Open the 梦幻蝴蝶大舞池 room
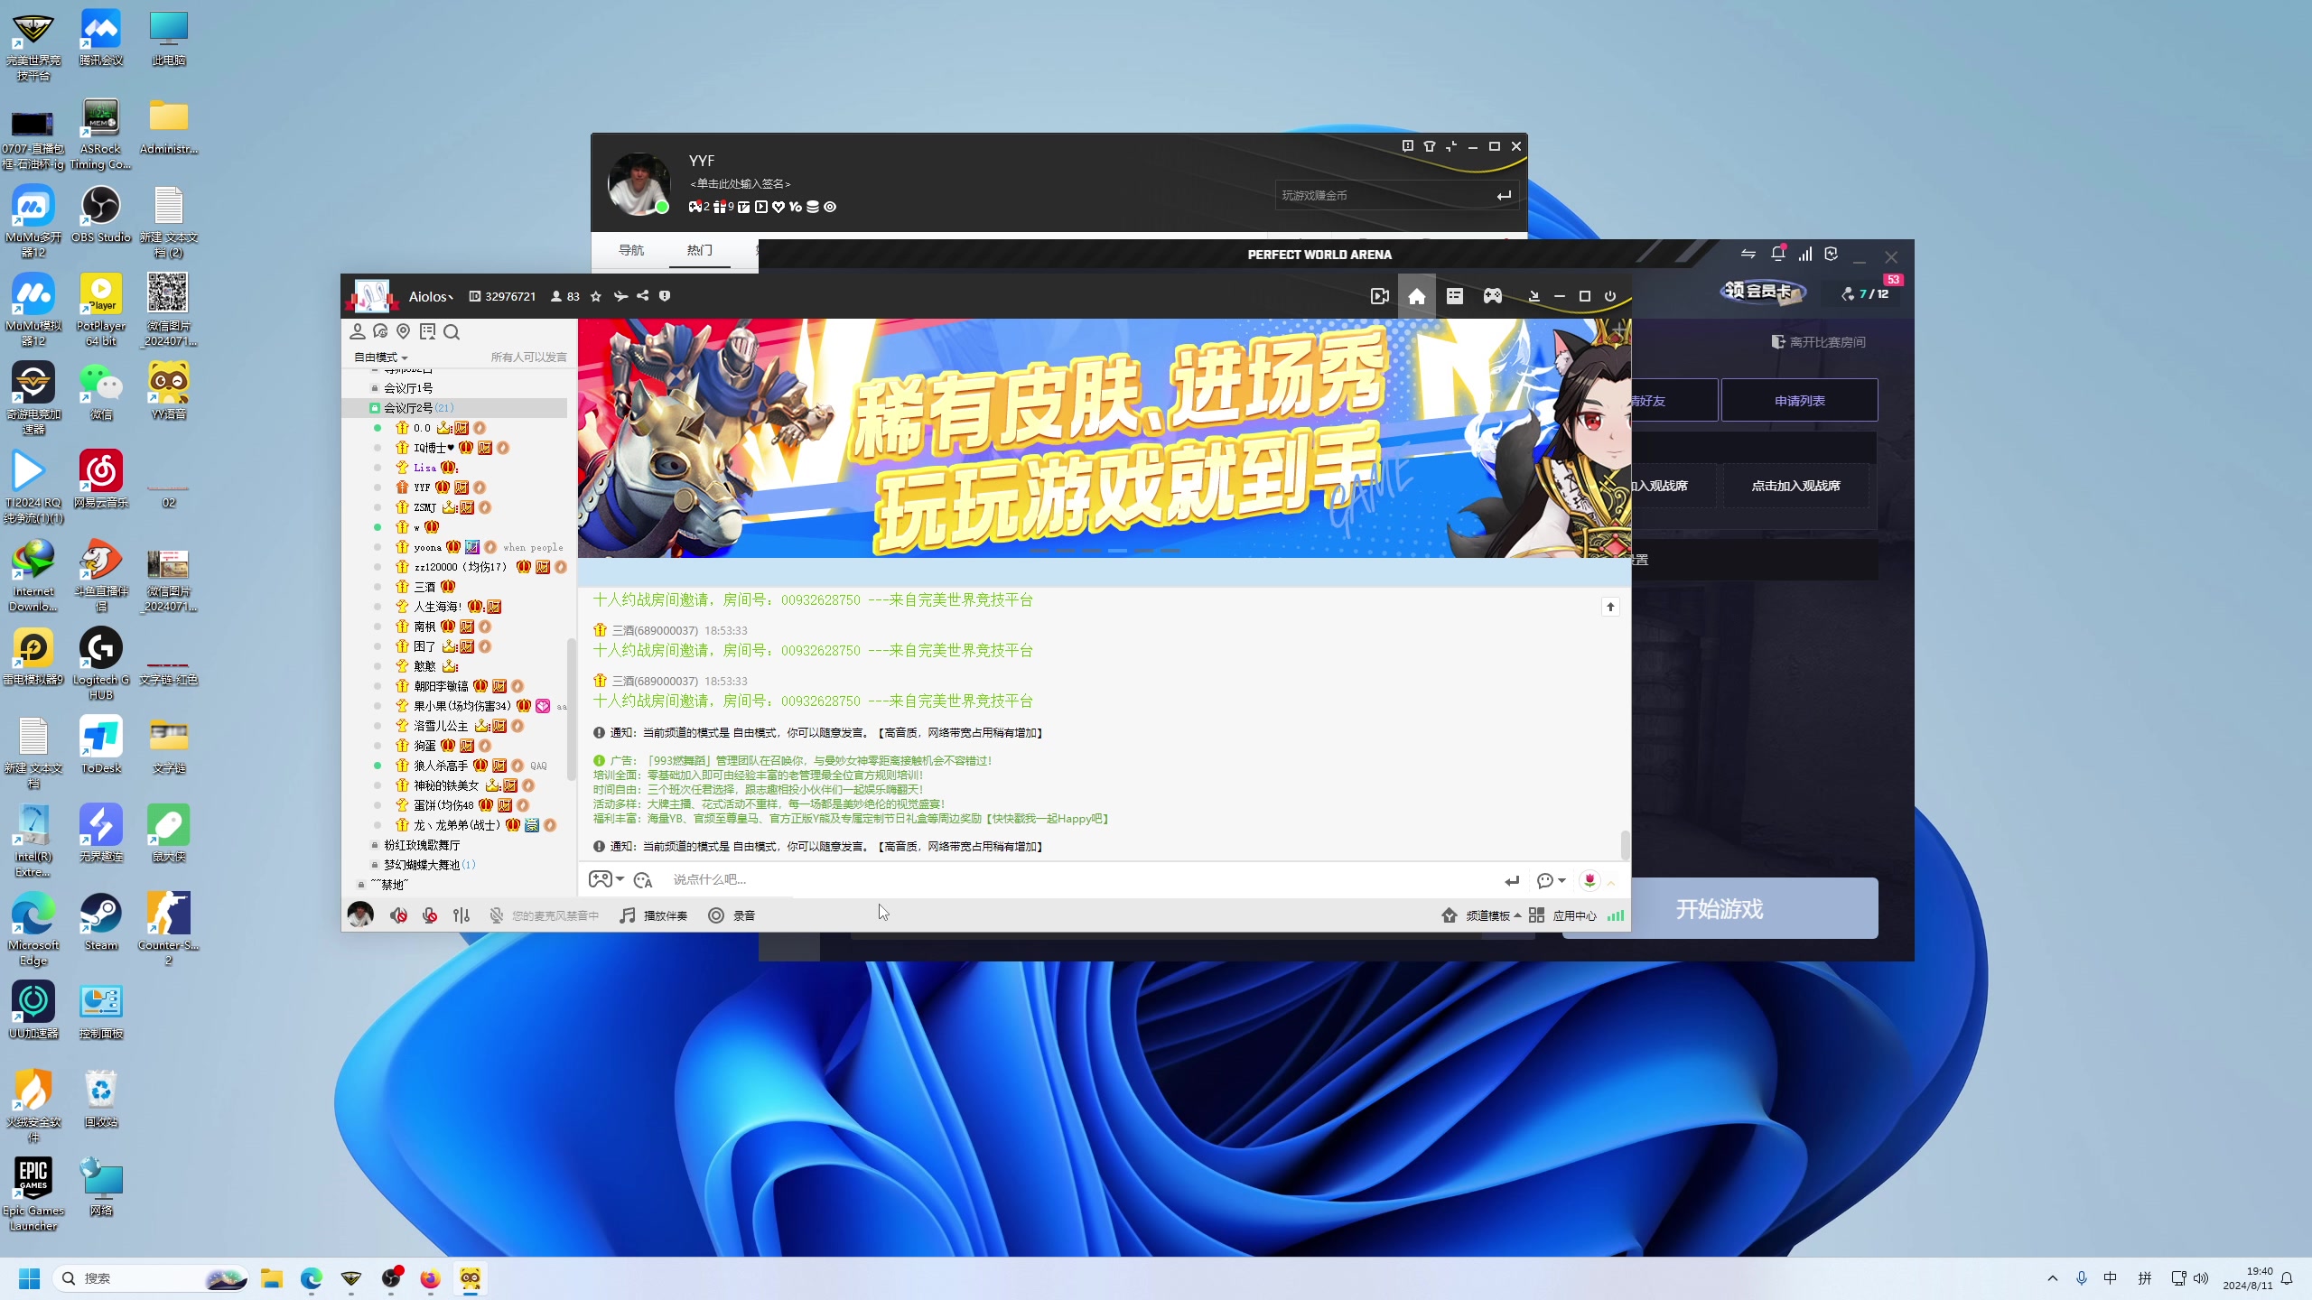The width and height of the screenshot is (2312, 1300). click(422, 865)
